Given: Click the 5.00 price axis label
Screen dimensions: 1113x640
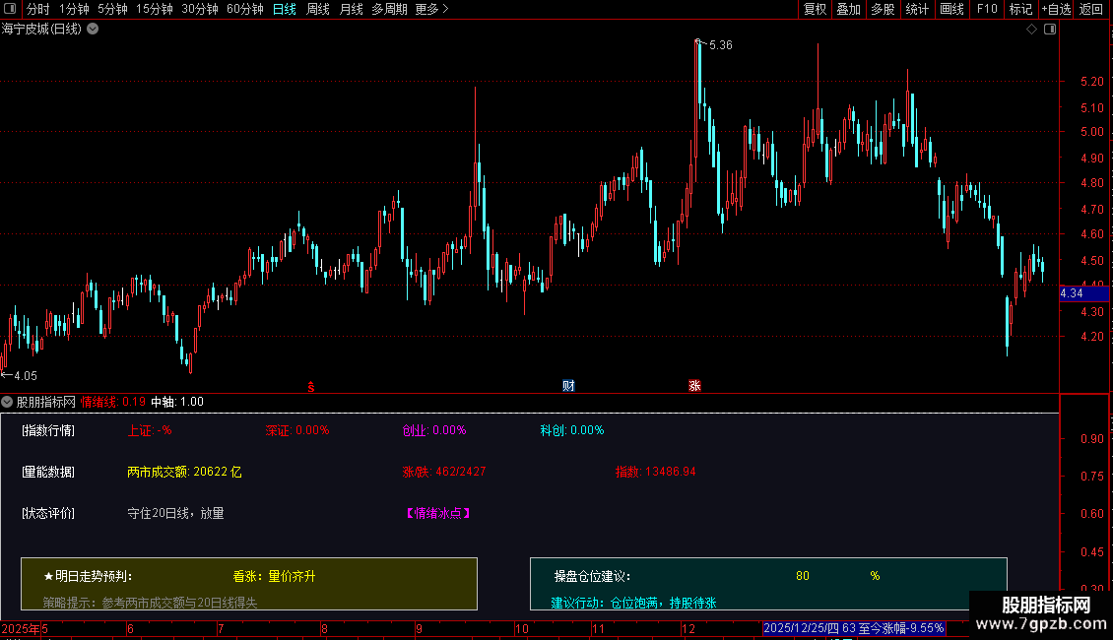Looking at the screenshot, I should (1092, 132).
